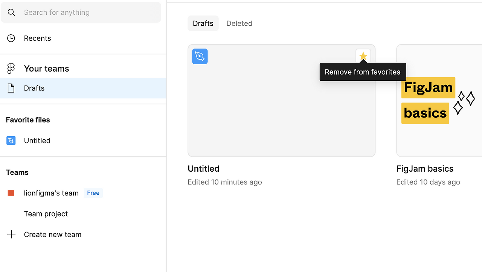This screenshot has width=482, height=272.
Task: Click the pen badge on Untitled thumbnail
Action: pyautogui.click(x=200, y=56)
